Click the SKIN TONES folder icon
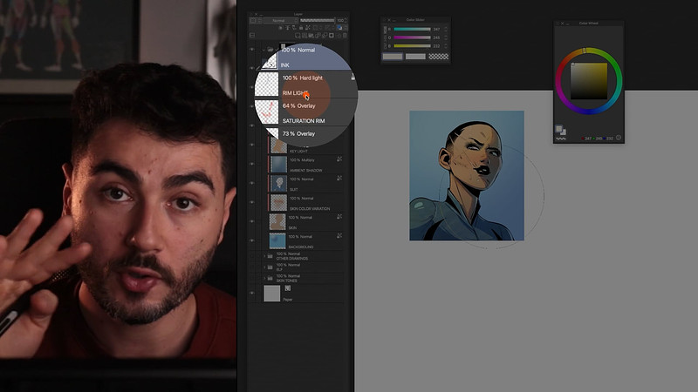 click(270, 278)
